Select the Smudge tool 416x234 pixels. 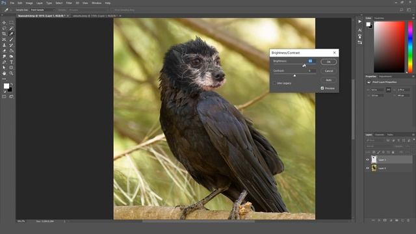pos(4,57)
